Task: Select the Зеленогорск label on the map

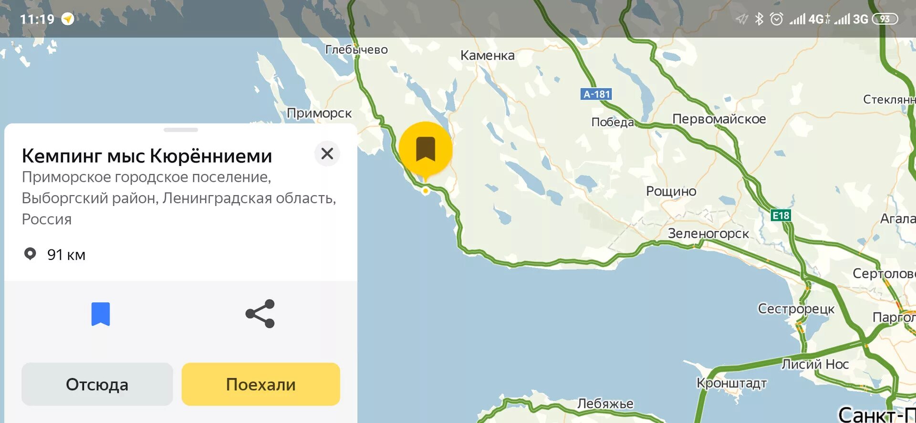Action: pos(708,234)
